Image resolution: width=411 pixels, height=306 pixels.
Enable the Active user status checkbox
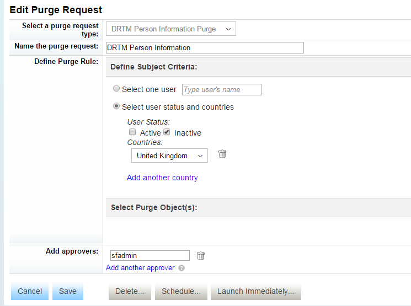(x=132, y=132)
